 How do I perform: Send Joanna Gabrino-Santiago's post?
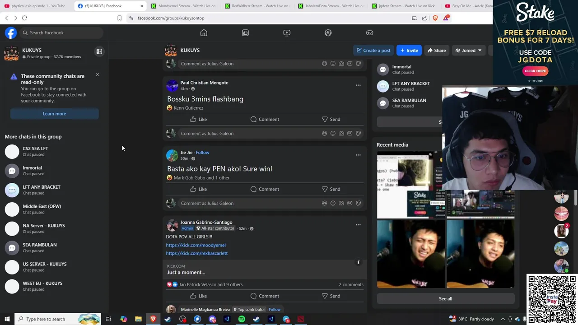[x=331, y=296]
